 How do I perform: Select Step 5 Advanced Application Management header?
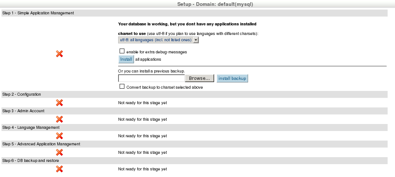click(x=41, y=144)
